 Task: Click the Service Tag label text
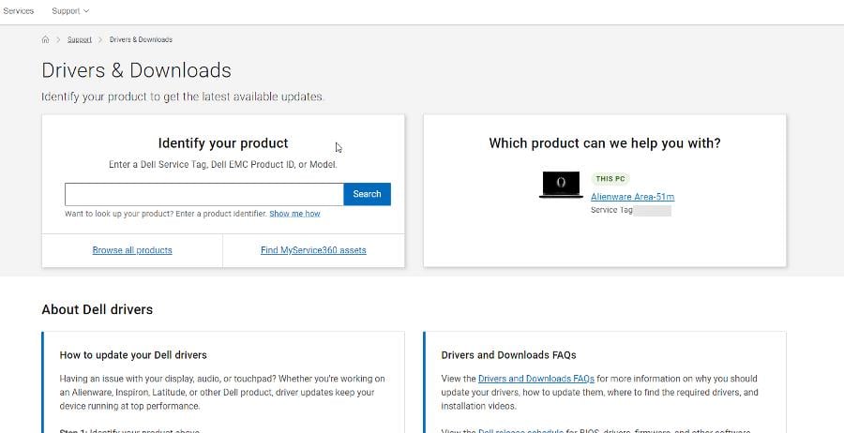pyautogui.click(x=611, y=210)
